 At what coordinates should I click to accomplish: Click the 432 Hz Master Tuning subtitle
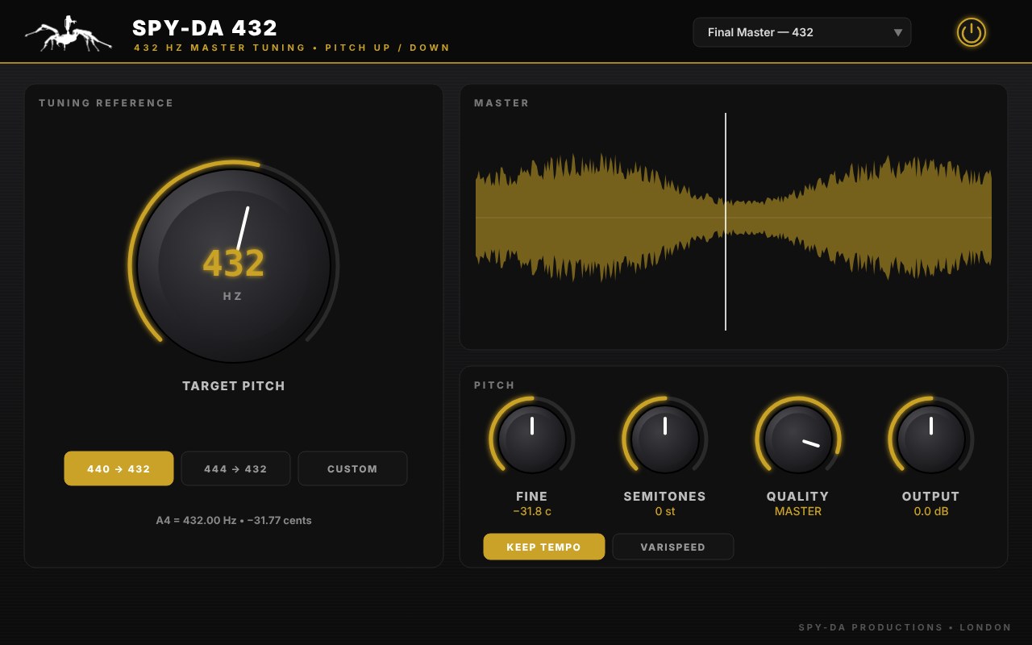tap(292, 48)
